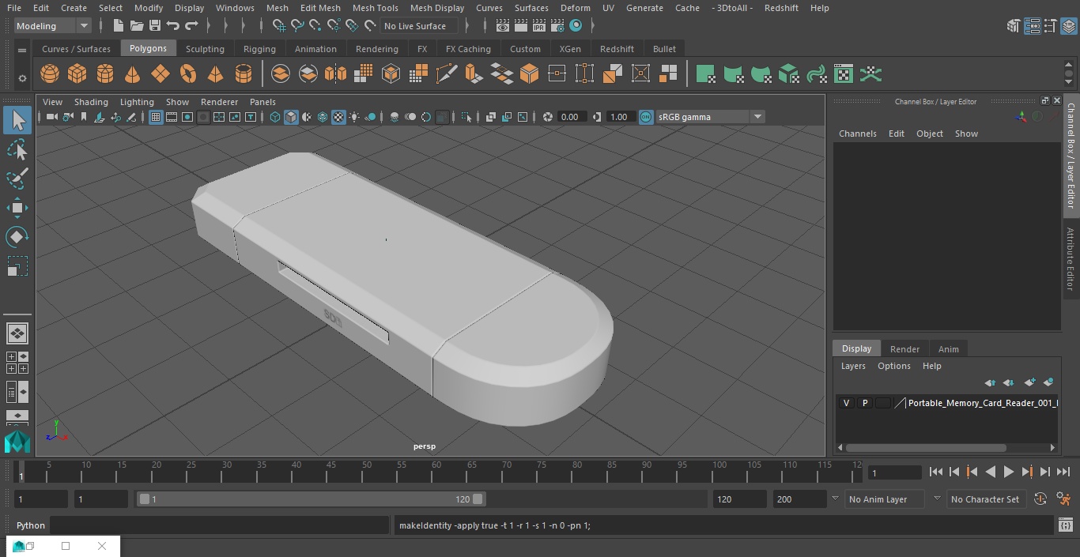The image size is (1080, 557).
Task: Toggle auto keyframe button
Action: 1040,499
